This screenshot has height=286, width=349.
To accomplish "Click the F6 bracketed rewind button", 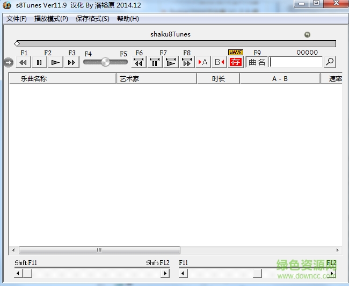I will (x=139, y=62).
